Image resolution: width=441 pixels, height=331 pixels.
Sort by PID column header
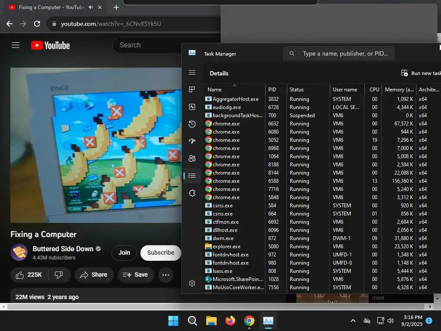(x=276, y=90)
